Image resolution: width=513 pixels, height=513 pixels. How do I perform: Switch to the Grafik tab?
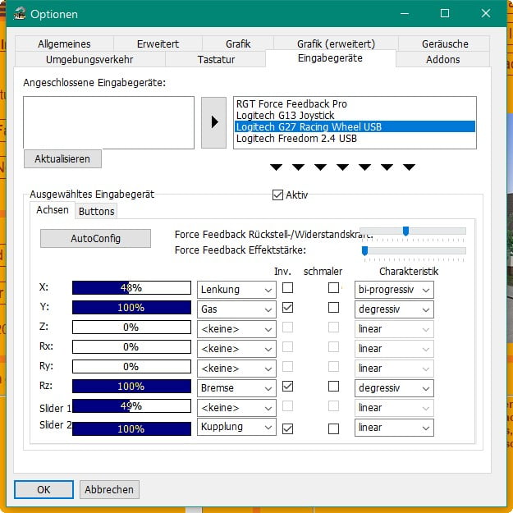coord(238,44)
